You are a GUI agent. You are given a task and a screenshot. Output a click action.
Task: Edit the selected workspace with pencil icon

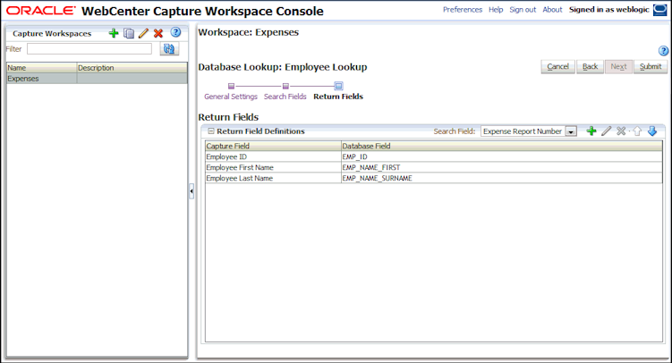coord(143,33)
